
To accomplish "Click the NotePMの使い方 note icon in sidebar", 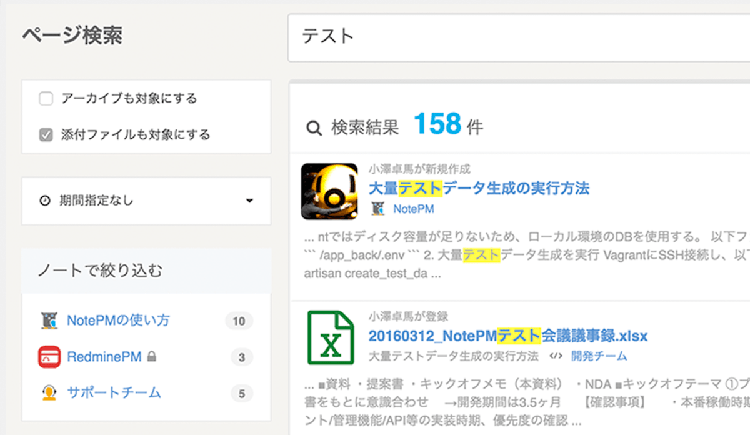I will tap(49, 321).
